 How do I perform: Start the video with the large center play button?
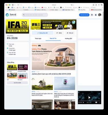89,97
